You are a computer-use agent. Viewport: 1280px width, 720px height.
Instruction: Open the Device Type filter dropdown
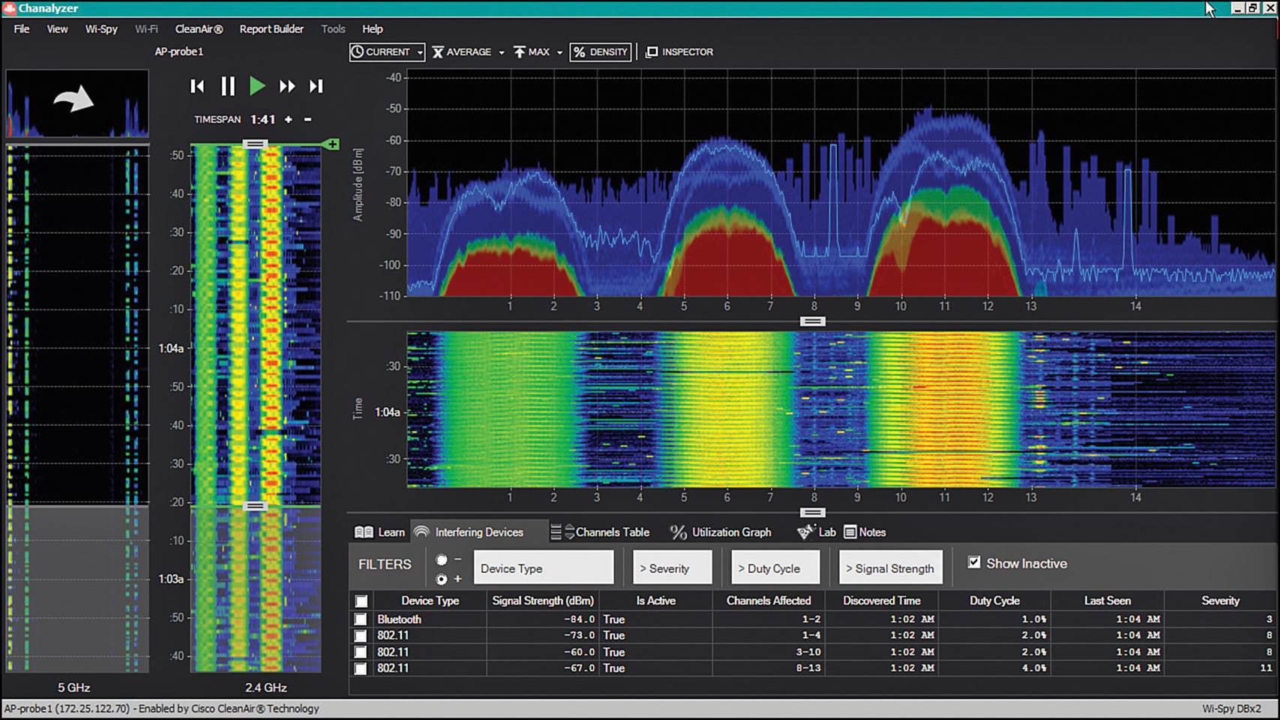(x=544, y=568)
